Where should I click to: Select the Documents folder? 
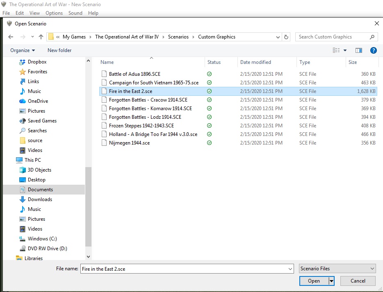point(44,190)
